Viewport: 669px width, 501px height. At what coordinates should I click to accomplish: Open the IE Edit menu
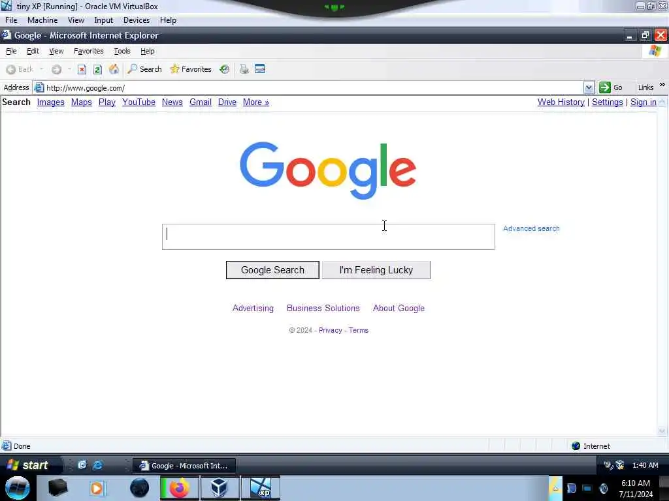(x=33, y=51)
